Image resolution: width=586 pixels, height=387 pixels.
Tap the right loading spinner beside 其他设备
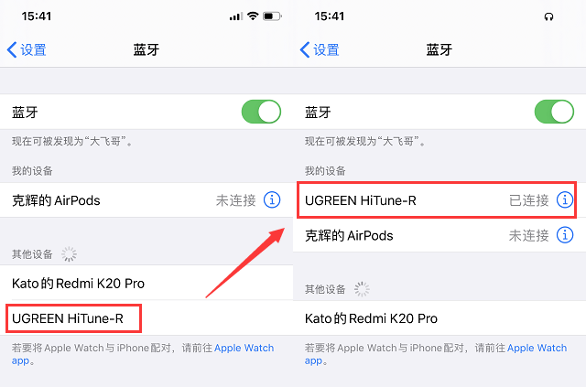click(x=362, y=289)
